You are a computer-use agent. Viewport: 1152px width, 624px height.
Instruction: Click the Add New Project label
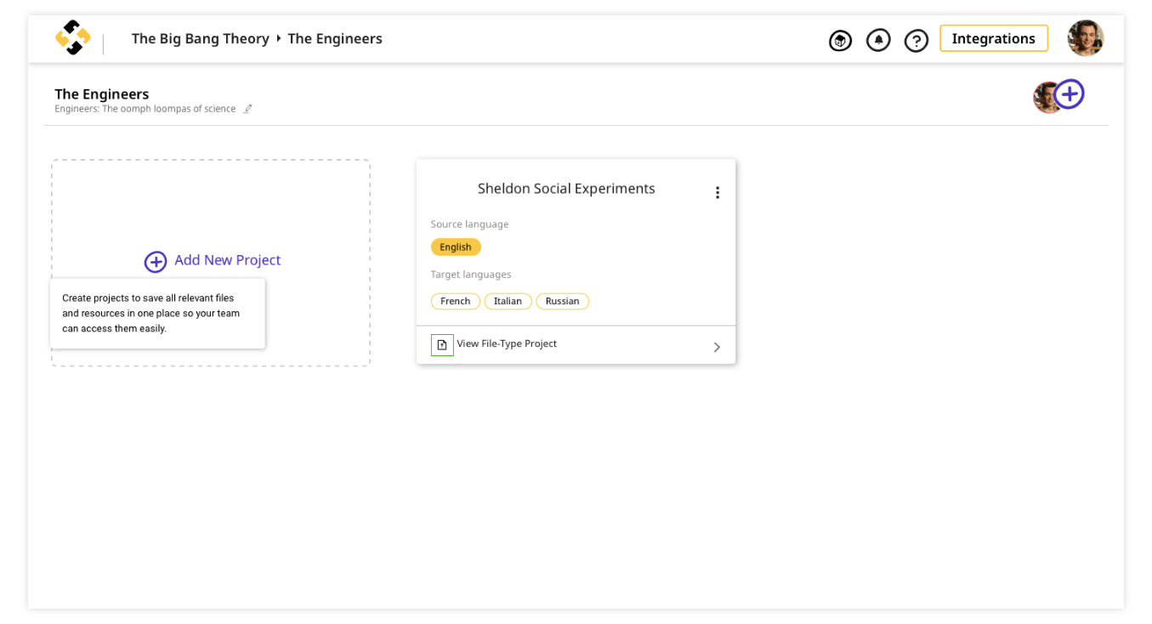(227, 260)
